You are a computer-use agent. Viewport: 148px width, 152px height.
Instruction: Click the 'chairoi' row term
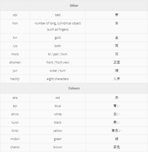(x=15, y=147)
